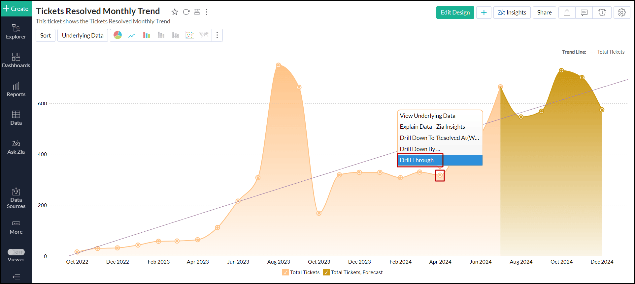Open more chart types three-dot menu
635x284 pixels.
[x=217, y=35]
